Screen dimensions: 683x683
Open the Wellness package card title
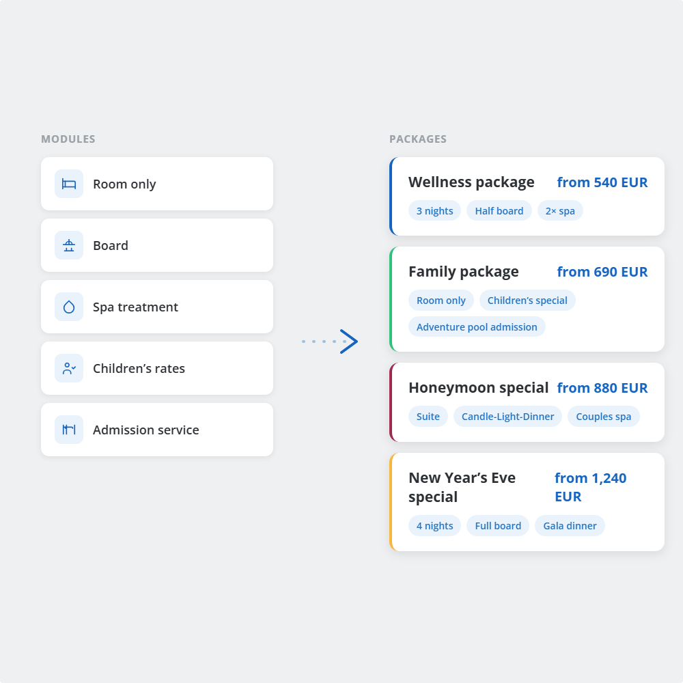point(471,182)
